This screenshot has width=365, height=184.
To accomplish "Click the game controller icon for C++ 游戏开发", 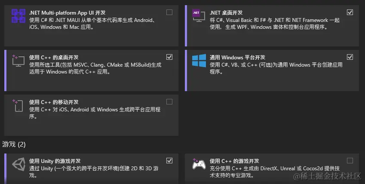I will 199,164.
